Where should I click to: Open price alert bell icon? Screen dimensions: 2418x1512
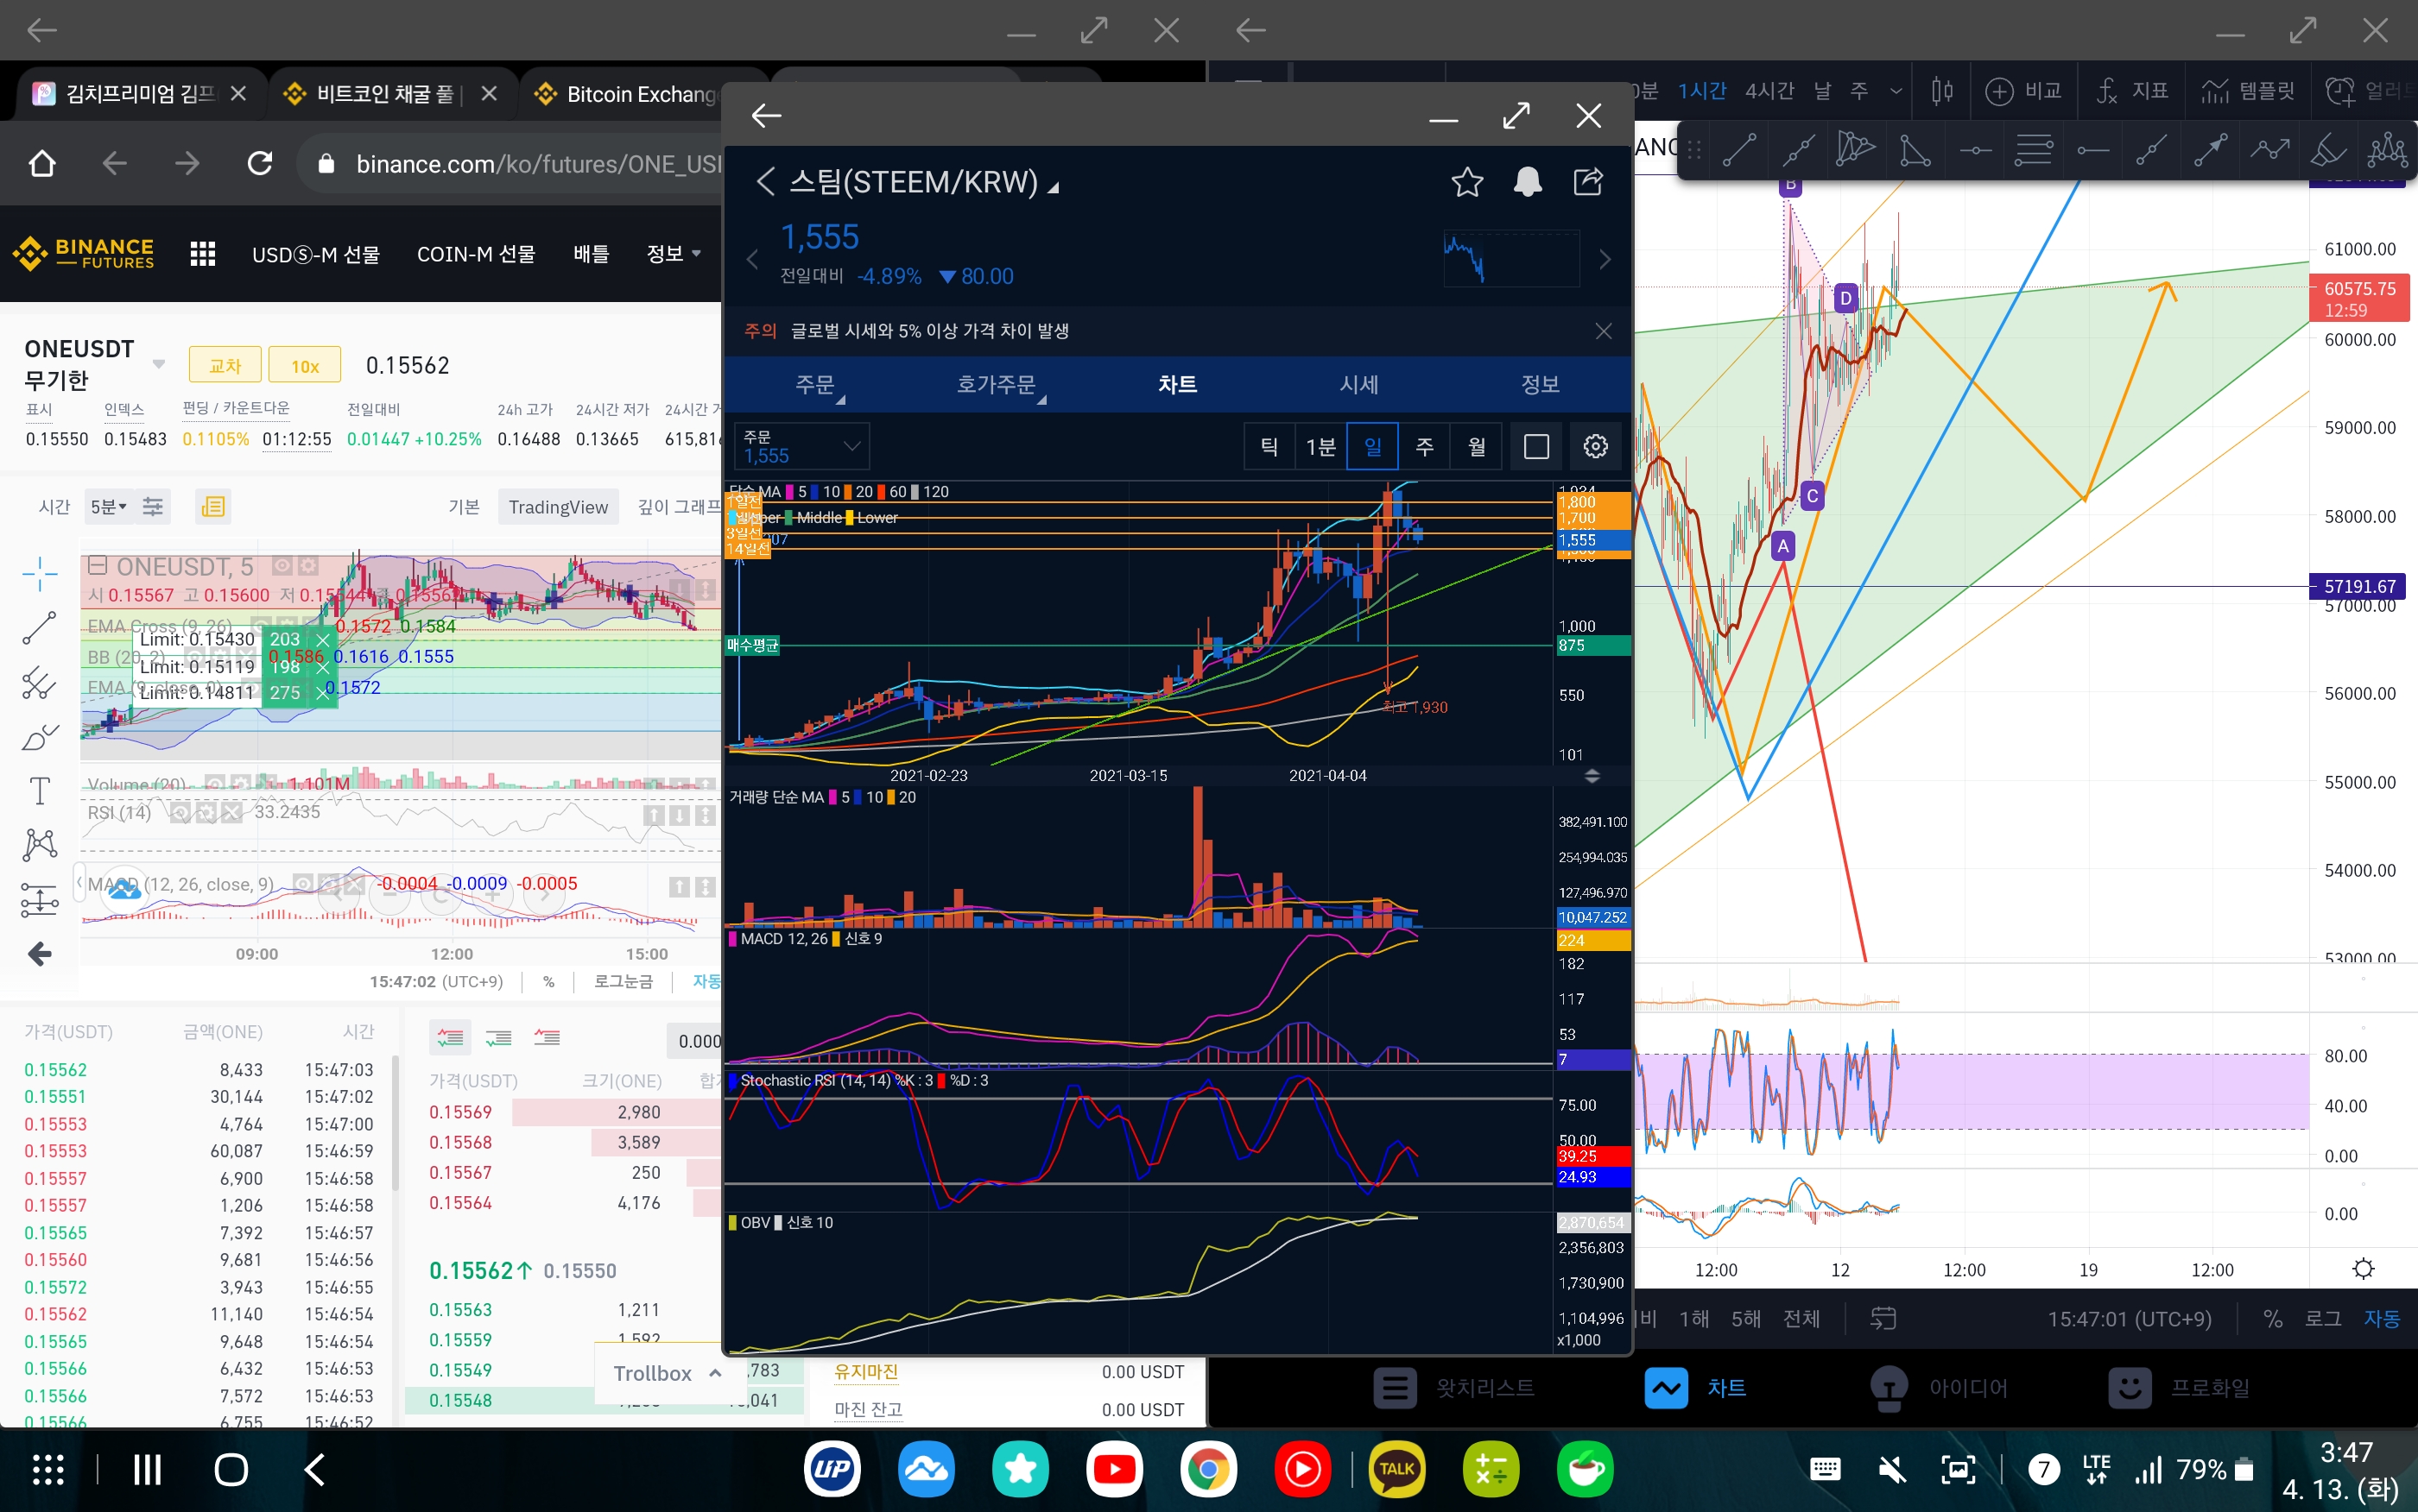pos(1527,182)
